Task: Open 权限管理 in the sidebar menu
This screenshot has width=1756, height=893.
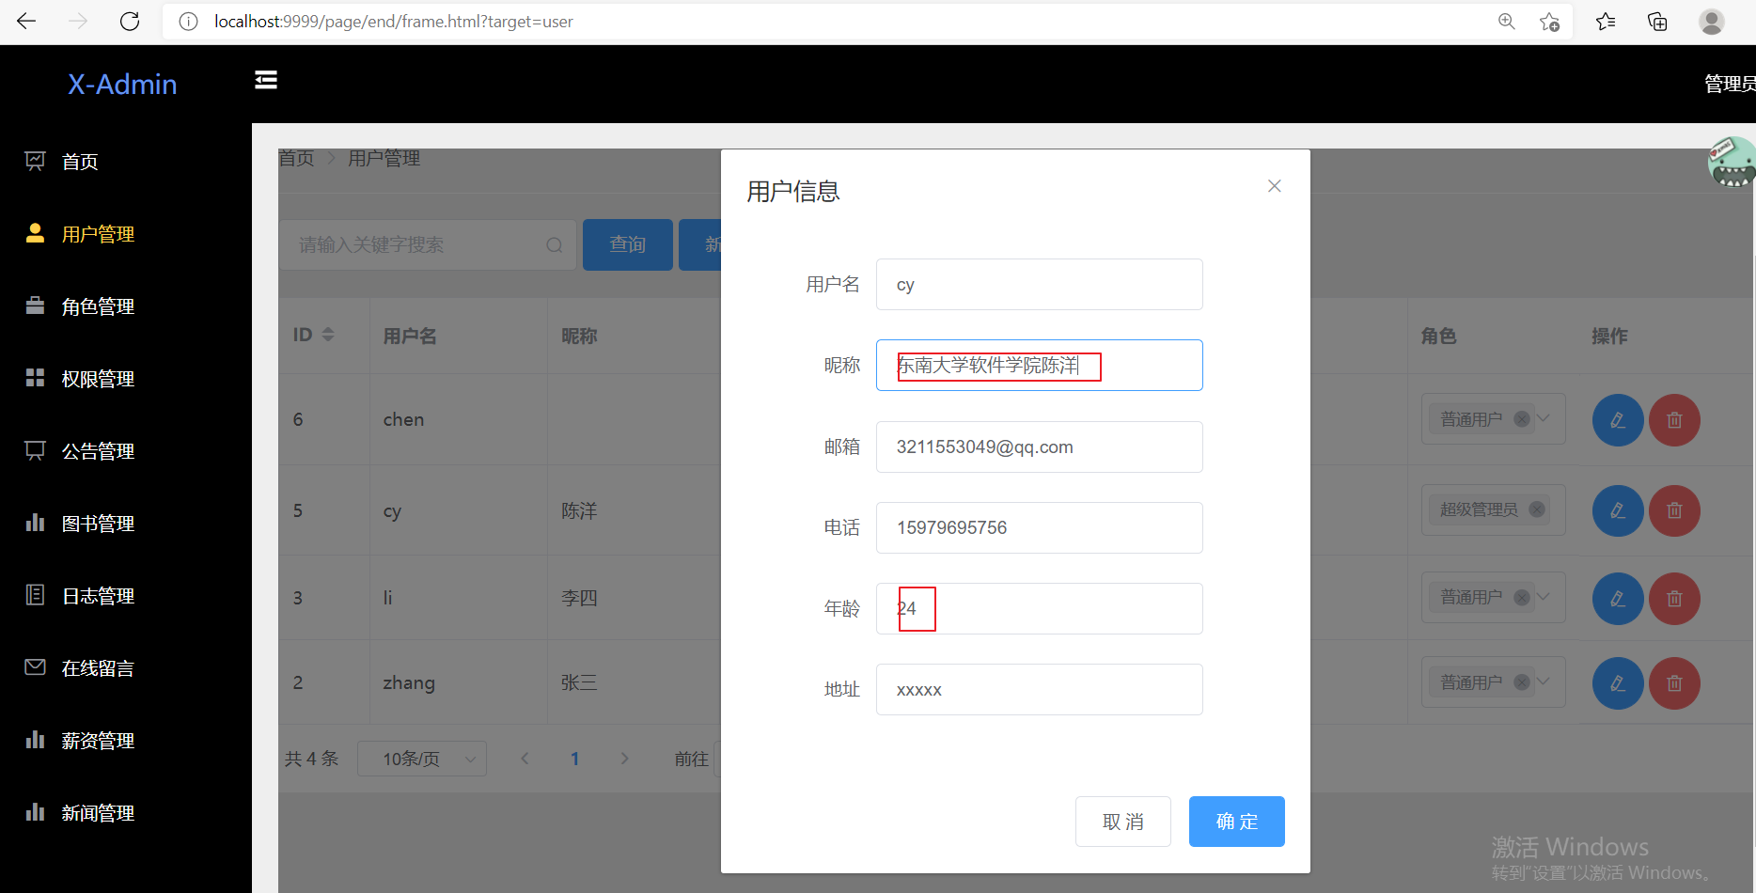Action: click(98, 379)
